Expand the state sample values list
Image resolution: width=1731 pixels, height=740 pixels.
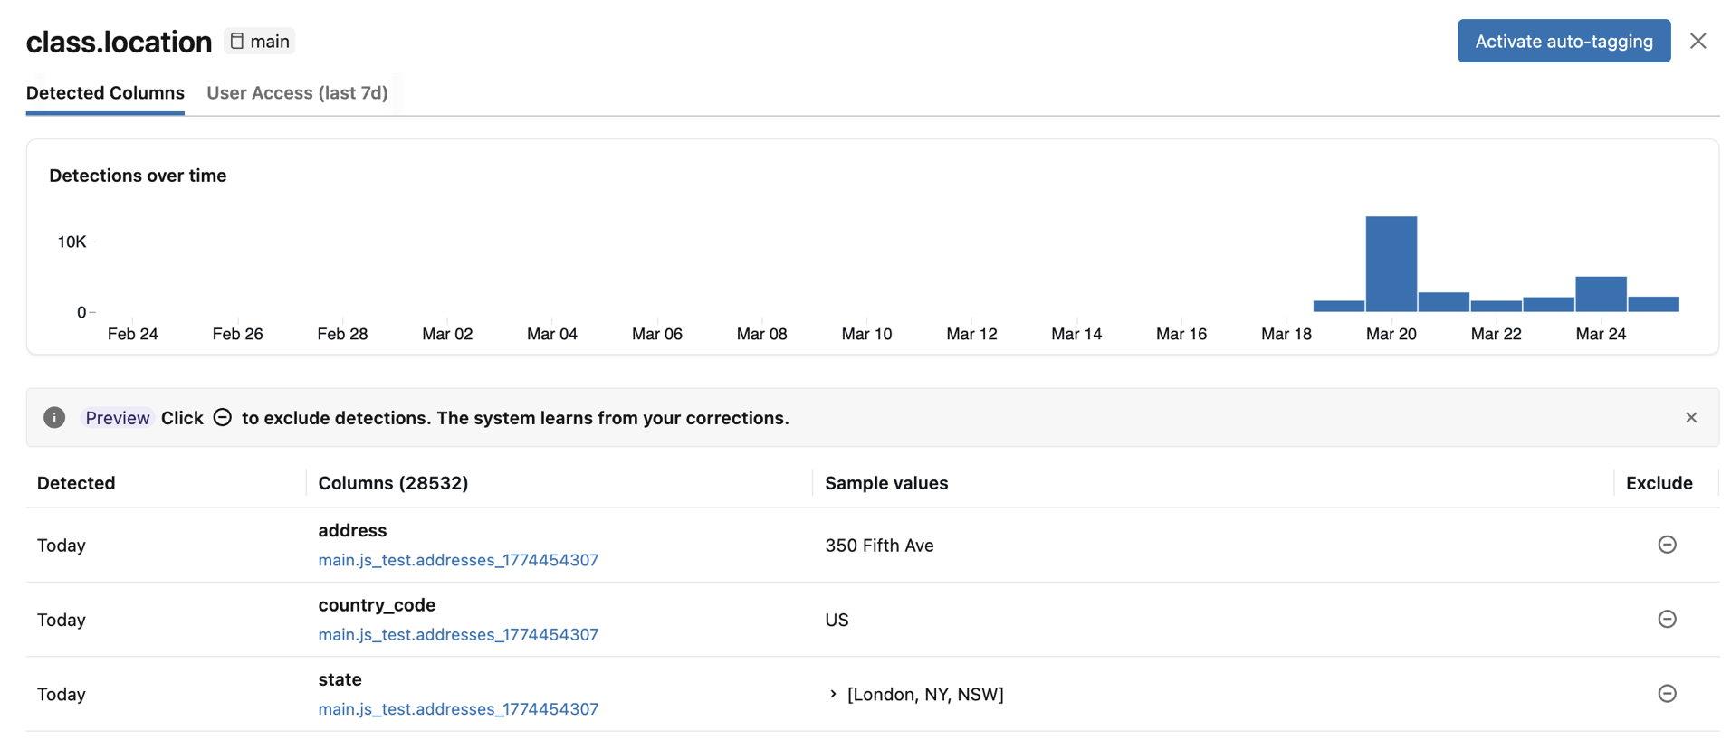click(x=833, y=694)
